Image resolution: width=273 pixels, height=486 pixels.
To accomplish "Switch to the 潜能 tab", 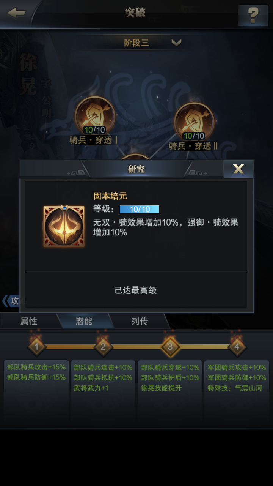I will coord(84,321).
